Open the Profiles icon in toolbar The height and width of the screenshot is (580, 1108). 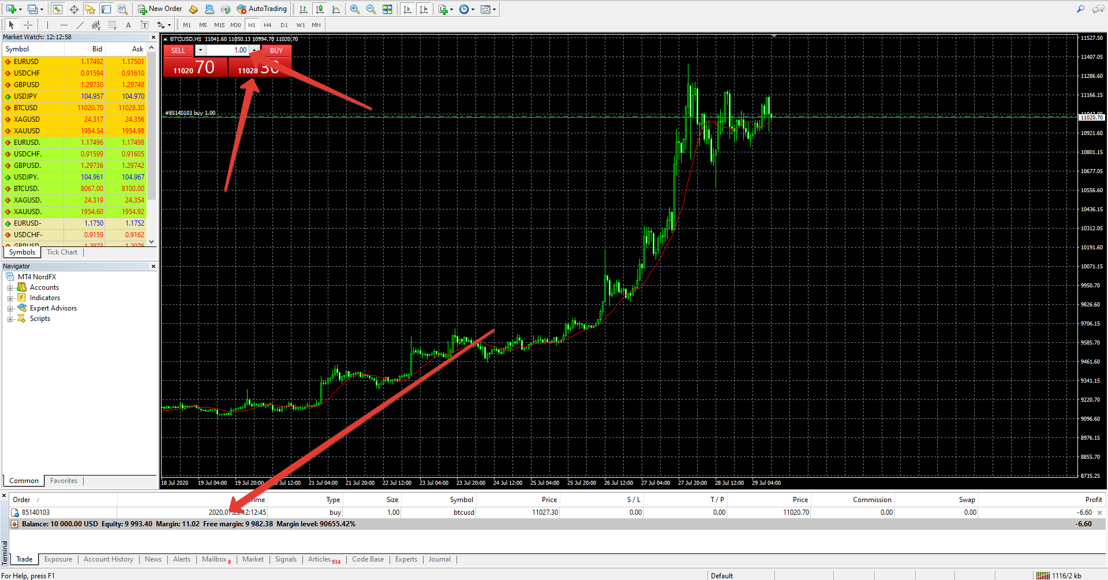[33, 9]
